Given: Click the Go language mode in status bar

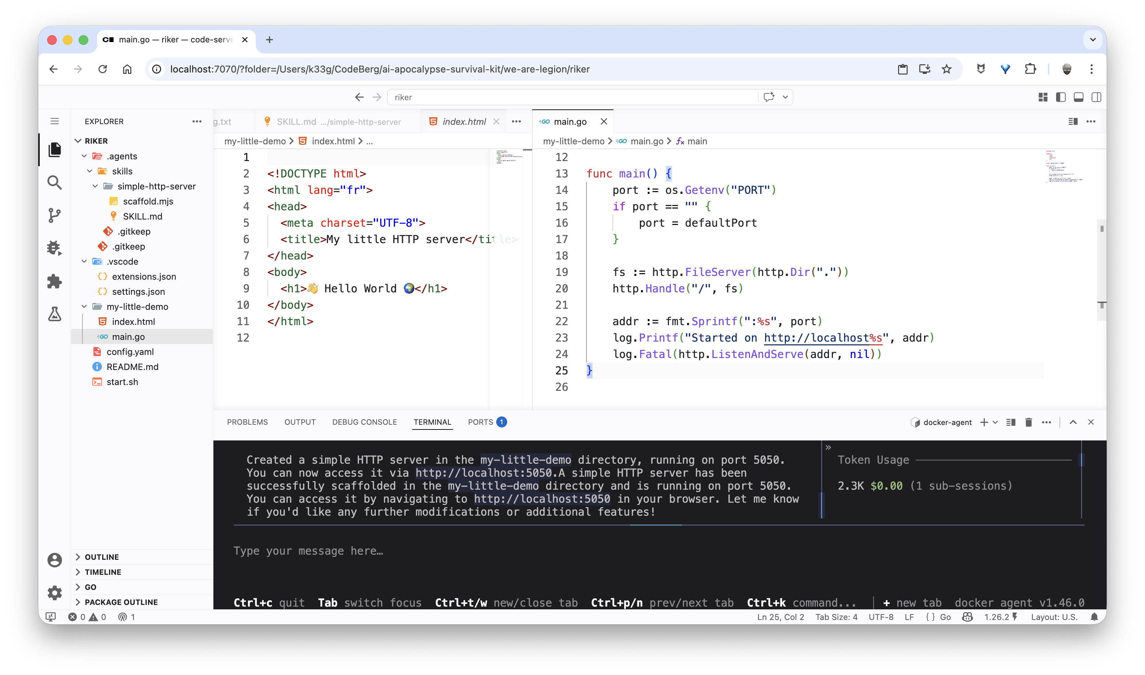Looking at the screenshot, I should [945, 617].
